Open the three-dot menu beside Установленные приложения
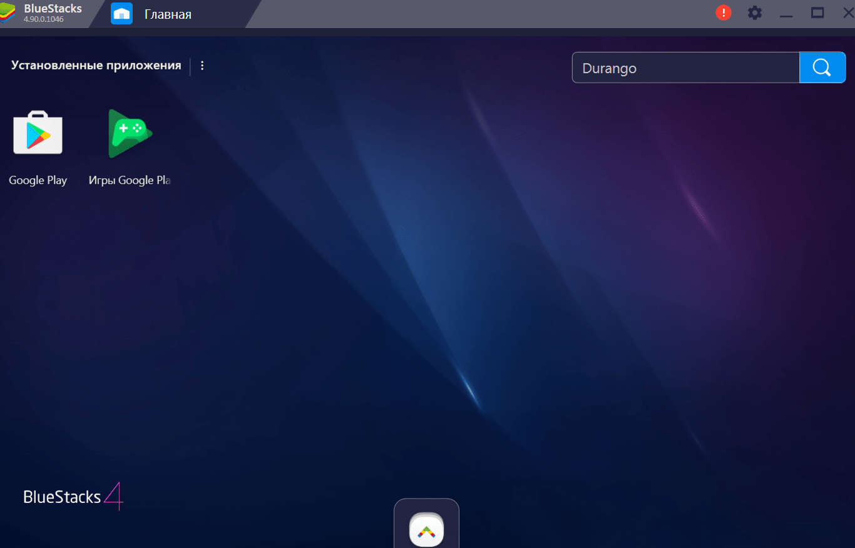 (202, 66)
